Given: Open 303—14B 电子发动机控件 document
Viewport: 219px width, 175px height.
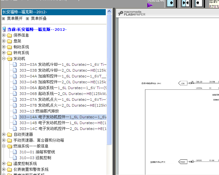Looking at the screenshot, I should (63, 123).
